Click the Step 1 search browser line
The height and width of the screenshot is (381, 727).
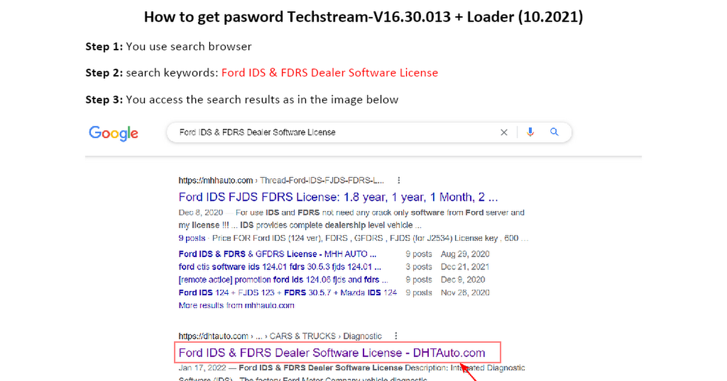coord(168,46)
